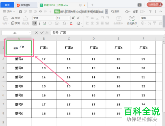
Task: Expand the 文件 menu dropdown arrow
Action: pos(14,11)
